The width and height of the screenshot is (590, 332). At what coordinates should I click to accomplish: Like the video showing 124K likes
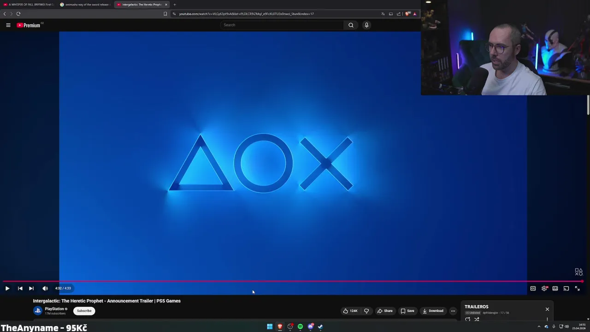pyautogui.click(x=350, y=311)
